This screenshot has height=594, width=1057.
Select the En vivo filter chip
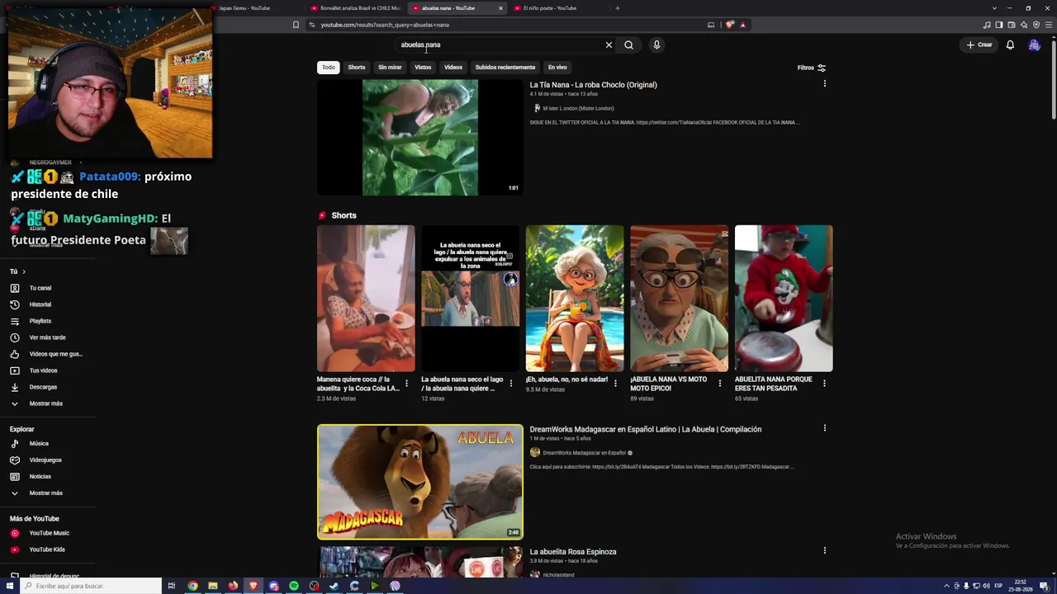pos(557,68)
